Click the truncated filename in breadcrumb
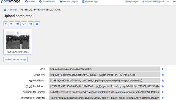Screen dimensions: 176x100 (x=41, y=10)
